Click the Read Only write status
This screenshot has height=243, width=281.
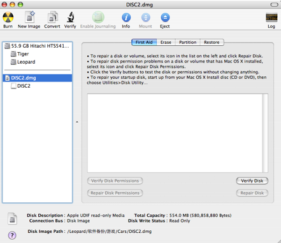click(x=180, y=221)
